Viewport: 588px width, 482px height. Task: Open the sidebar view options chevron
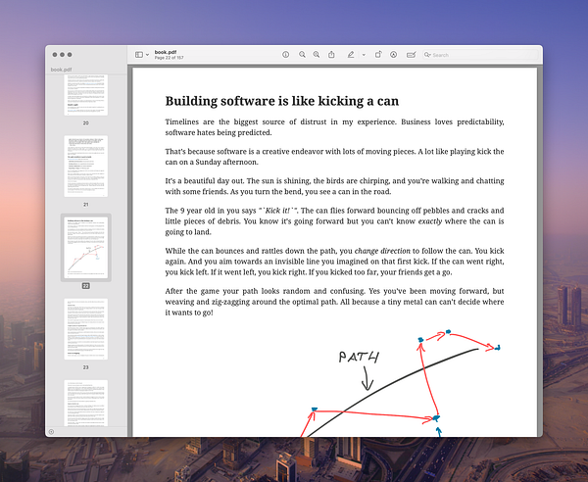click(147, 55)
